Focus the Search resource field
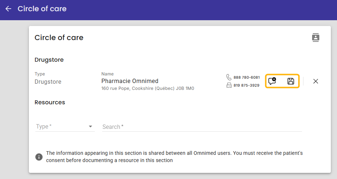 pyautogui.click(x=202, y=127)
